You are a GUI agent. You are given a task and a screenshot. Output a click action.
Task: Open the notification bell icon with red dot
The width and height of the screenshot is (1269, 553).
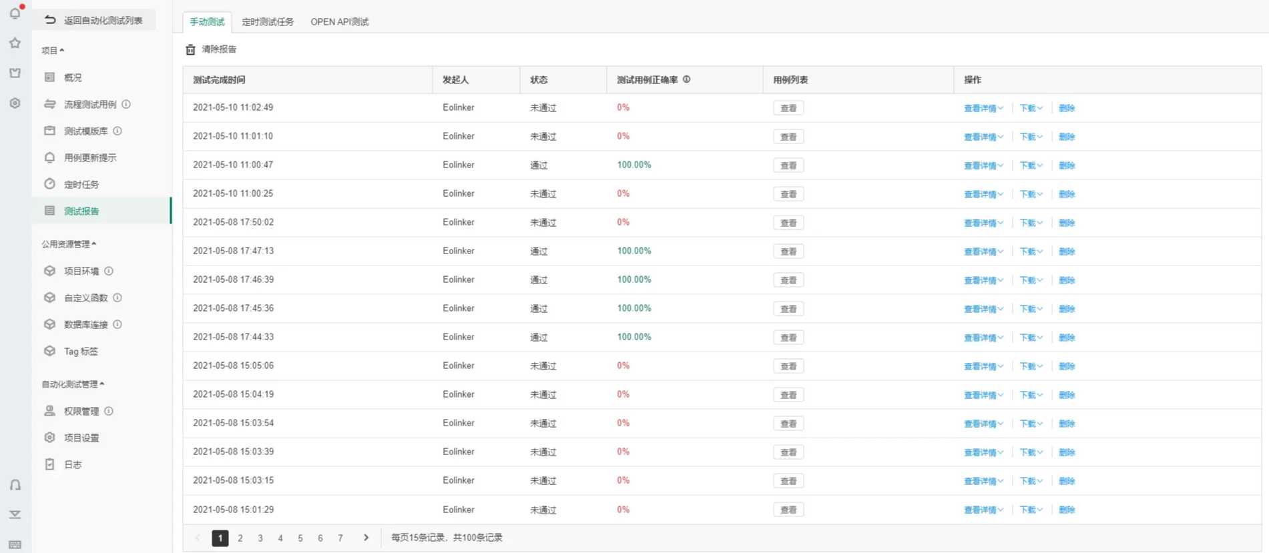[x=15, y=12]
